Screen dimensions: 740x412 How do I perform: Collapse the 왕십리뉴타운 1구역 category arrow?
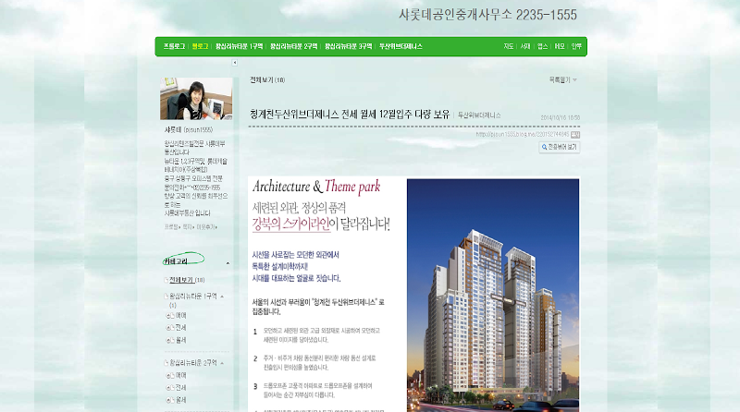click(x=222, y=297)
